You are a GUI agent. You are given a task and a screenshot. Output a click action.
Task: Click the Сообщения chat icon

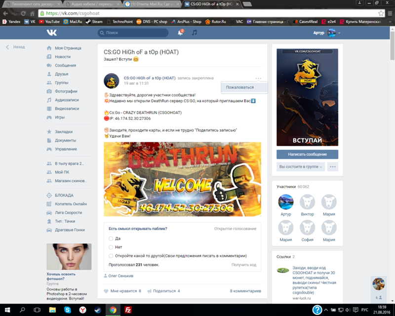(49, 65)
